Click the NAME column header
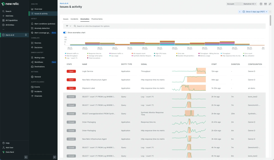The width and height of the screenshot is (274, 160). [x=85, y=64]
